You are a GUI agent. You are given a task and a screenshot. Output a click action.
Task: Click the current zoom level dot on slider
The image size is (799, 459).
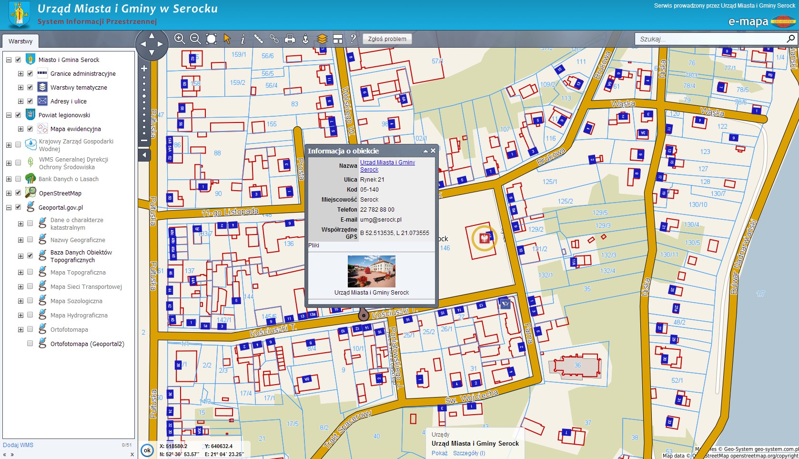point(144,96)
